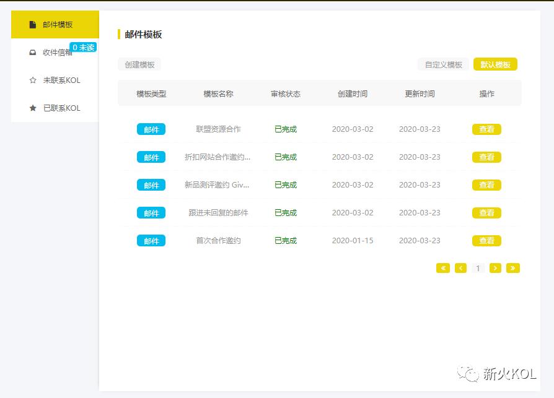Screen dimensions: 554x398
Task: Advance a page using the right chevron
Action: (495, 268)
